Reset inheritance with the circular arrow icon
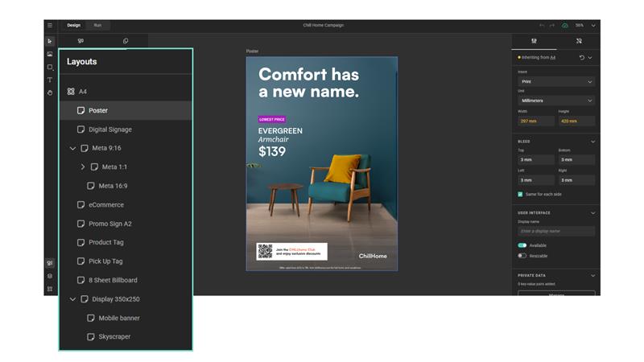644x362 pixels. [x=581, y=58]
